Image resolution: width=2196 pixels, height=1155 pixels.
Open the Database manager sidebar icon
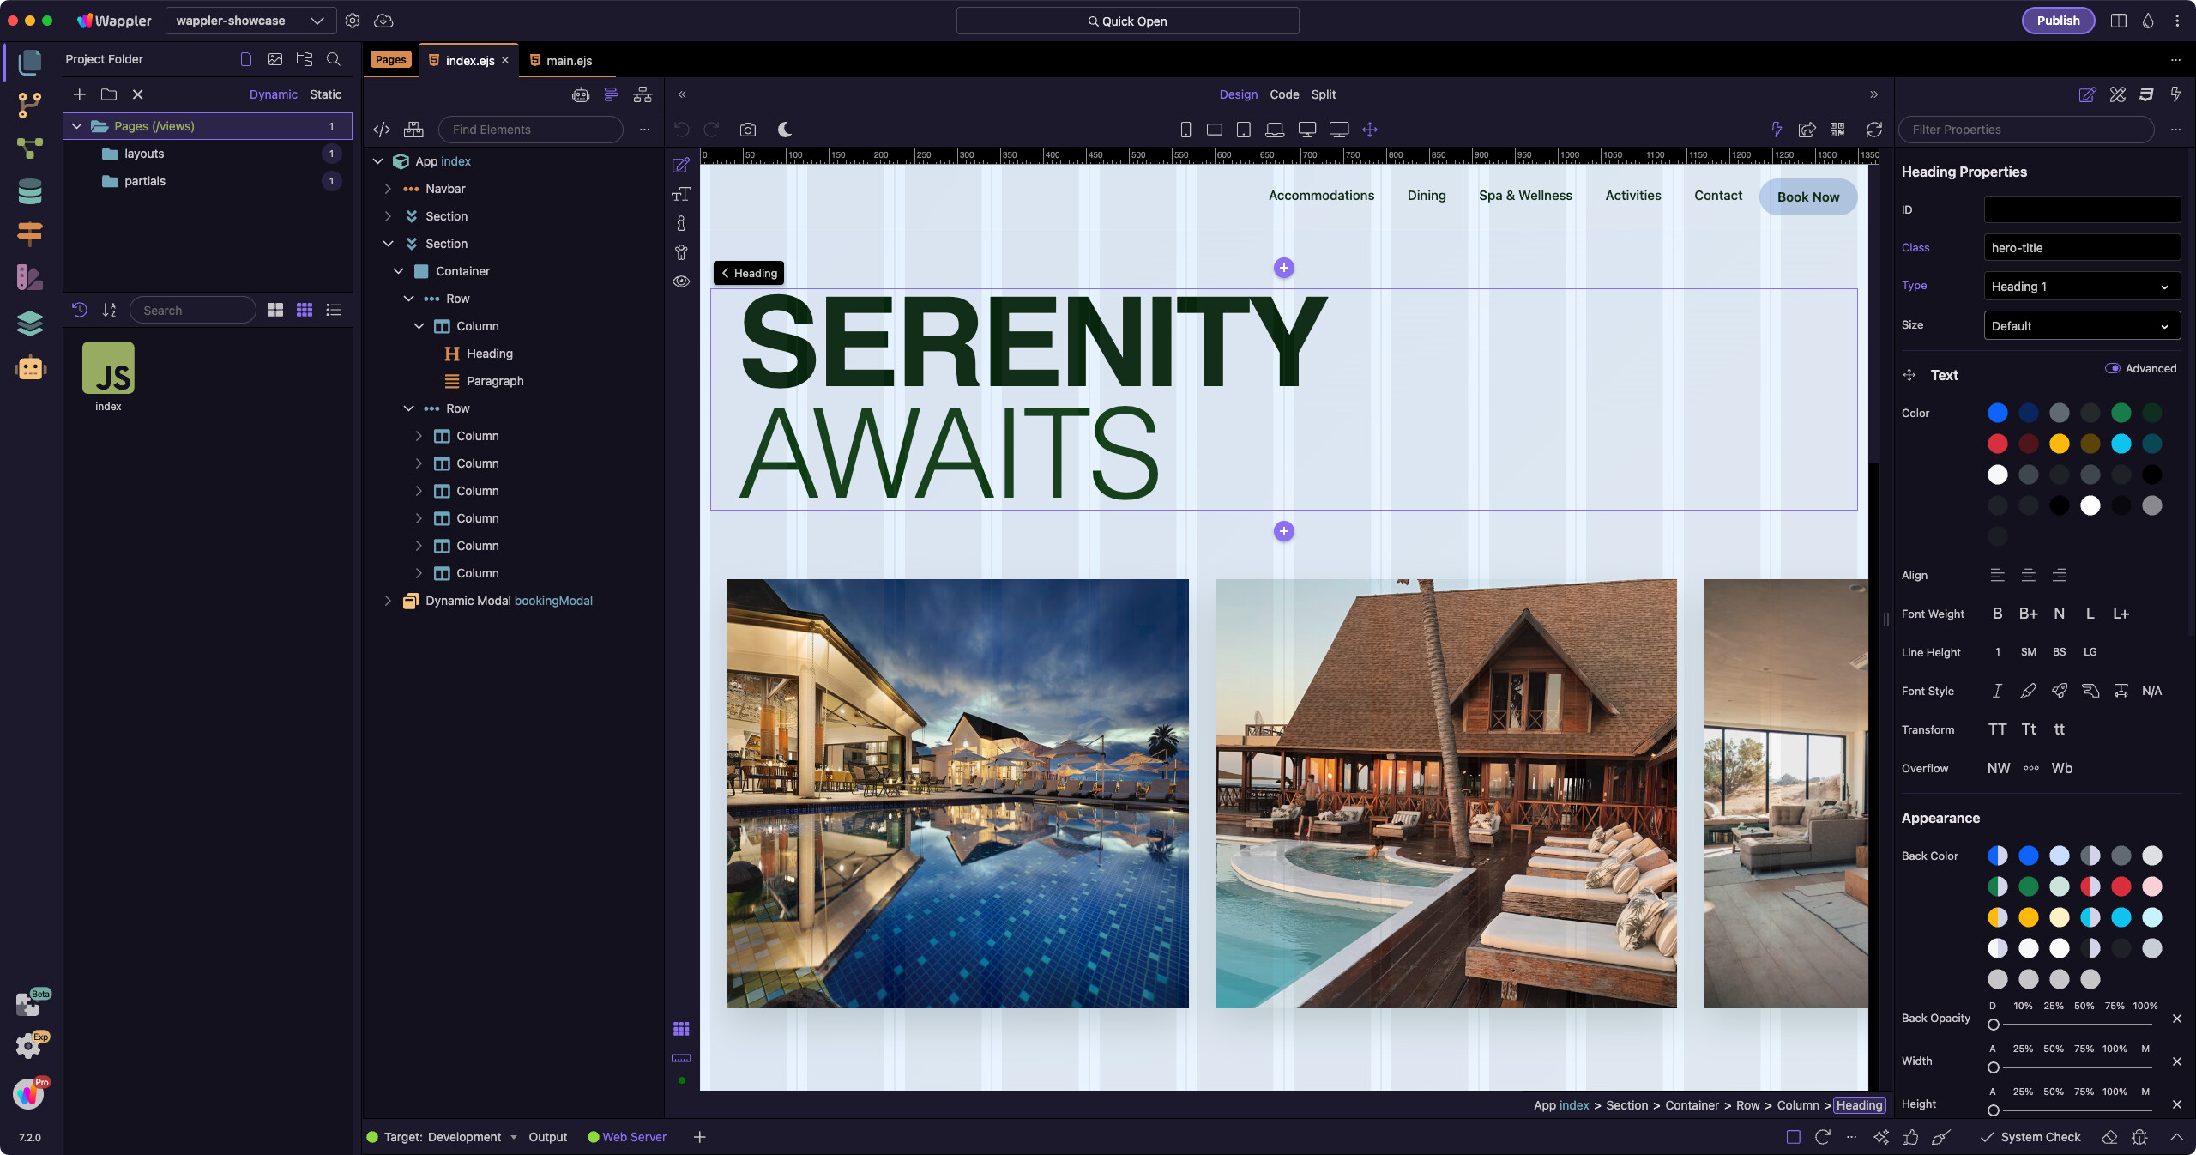tap(30, 191)
